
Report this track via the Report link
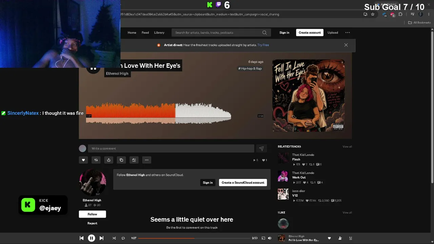click(92, 223)
